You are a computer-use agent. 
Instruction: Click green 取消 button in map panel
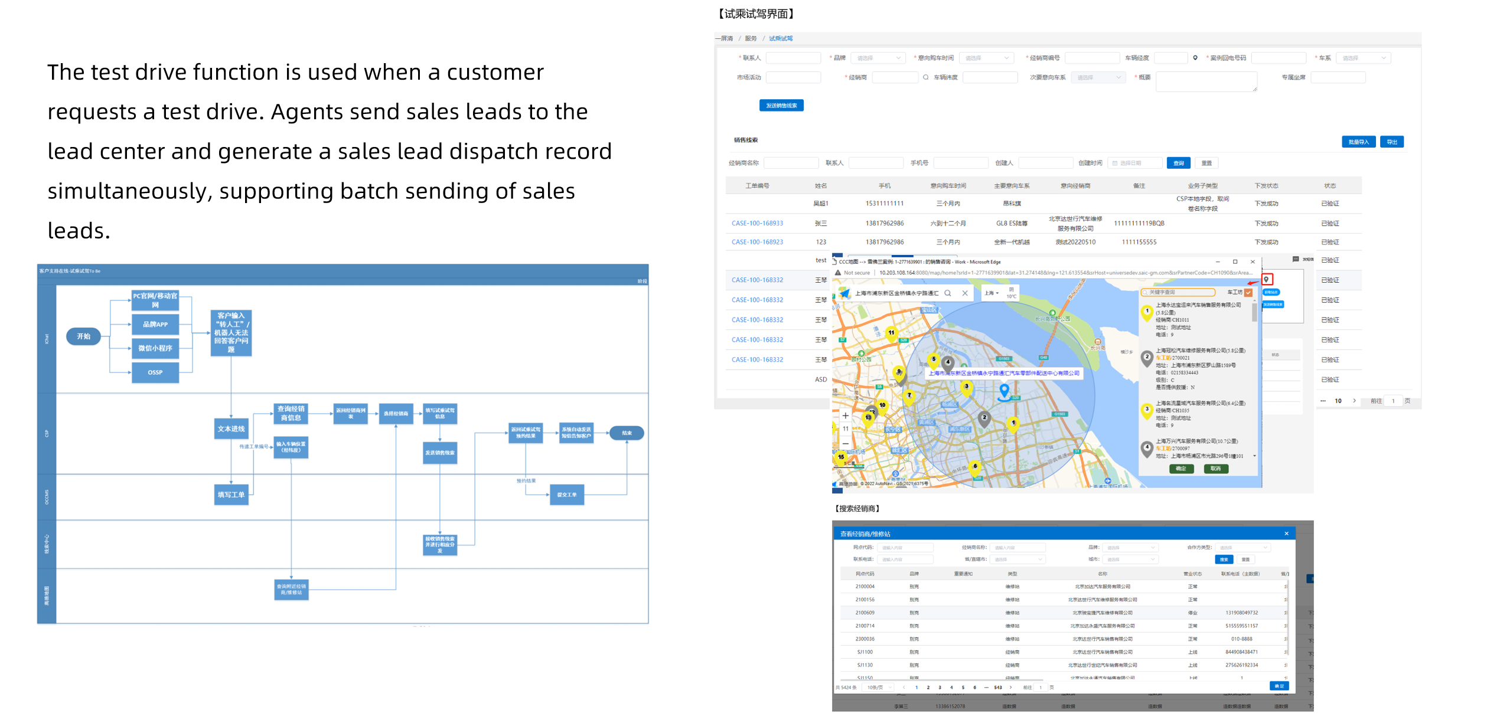coord(1215,469)
